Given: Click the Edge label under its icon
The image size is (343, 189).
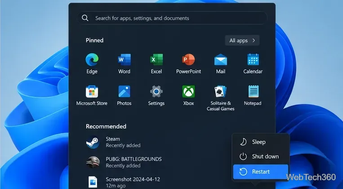Looking at the screenshot, I should (92, 72).
